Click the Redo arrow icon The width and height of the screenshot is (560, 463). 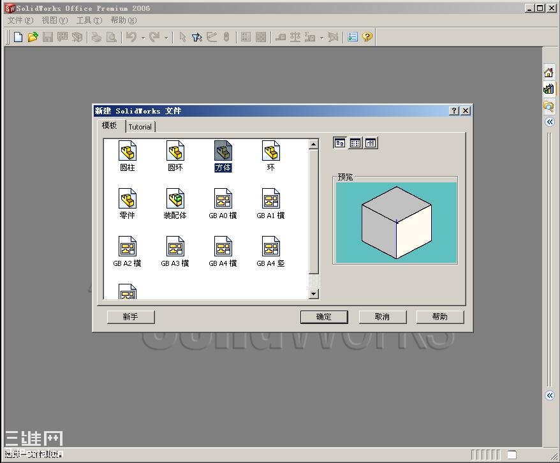[x=154, y=37]
